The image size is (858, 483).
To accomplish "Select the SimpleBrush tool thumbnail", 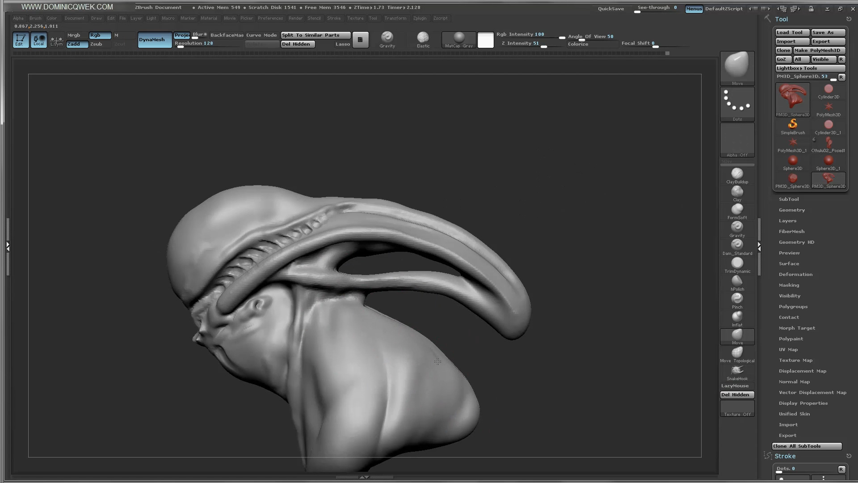I will tap(792, 125).
